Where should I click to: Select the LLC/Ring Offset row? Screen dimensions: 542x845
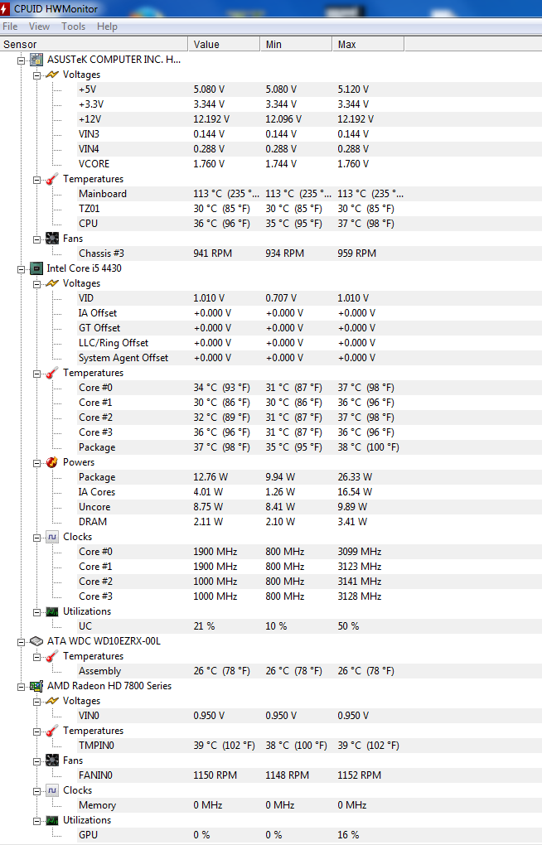[310, 343]
